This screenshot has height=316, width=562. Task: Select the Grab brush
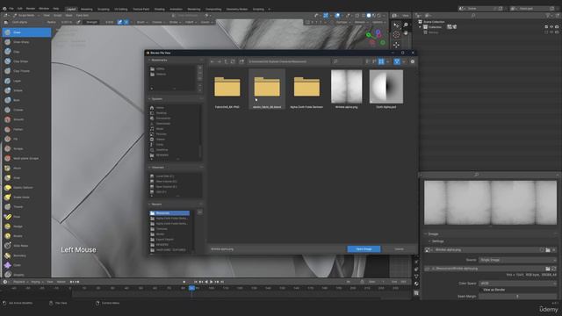[x=26, y=177]
